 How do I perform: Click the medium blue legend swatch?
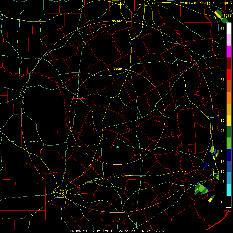pos(229,166)
